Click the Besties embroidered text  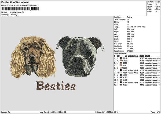pyautogui.click(x=56, y=86)
